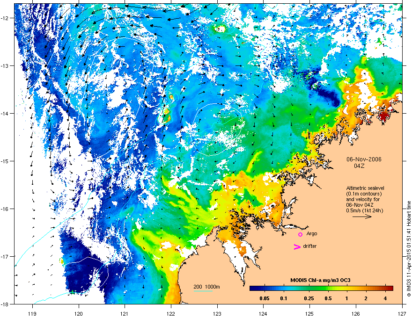Click the magenta drifter arrowhead marker in legend
Viewport: 412px width, 318px height.
297,246
